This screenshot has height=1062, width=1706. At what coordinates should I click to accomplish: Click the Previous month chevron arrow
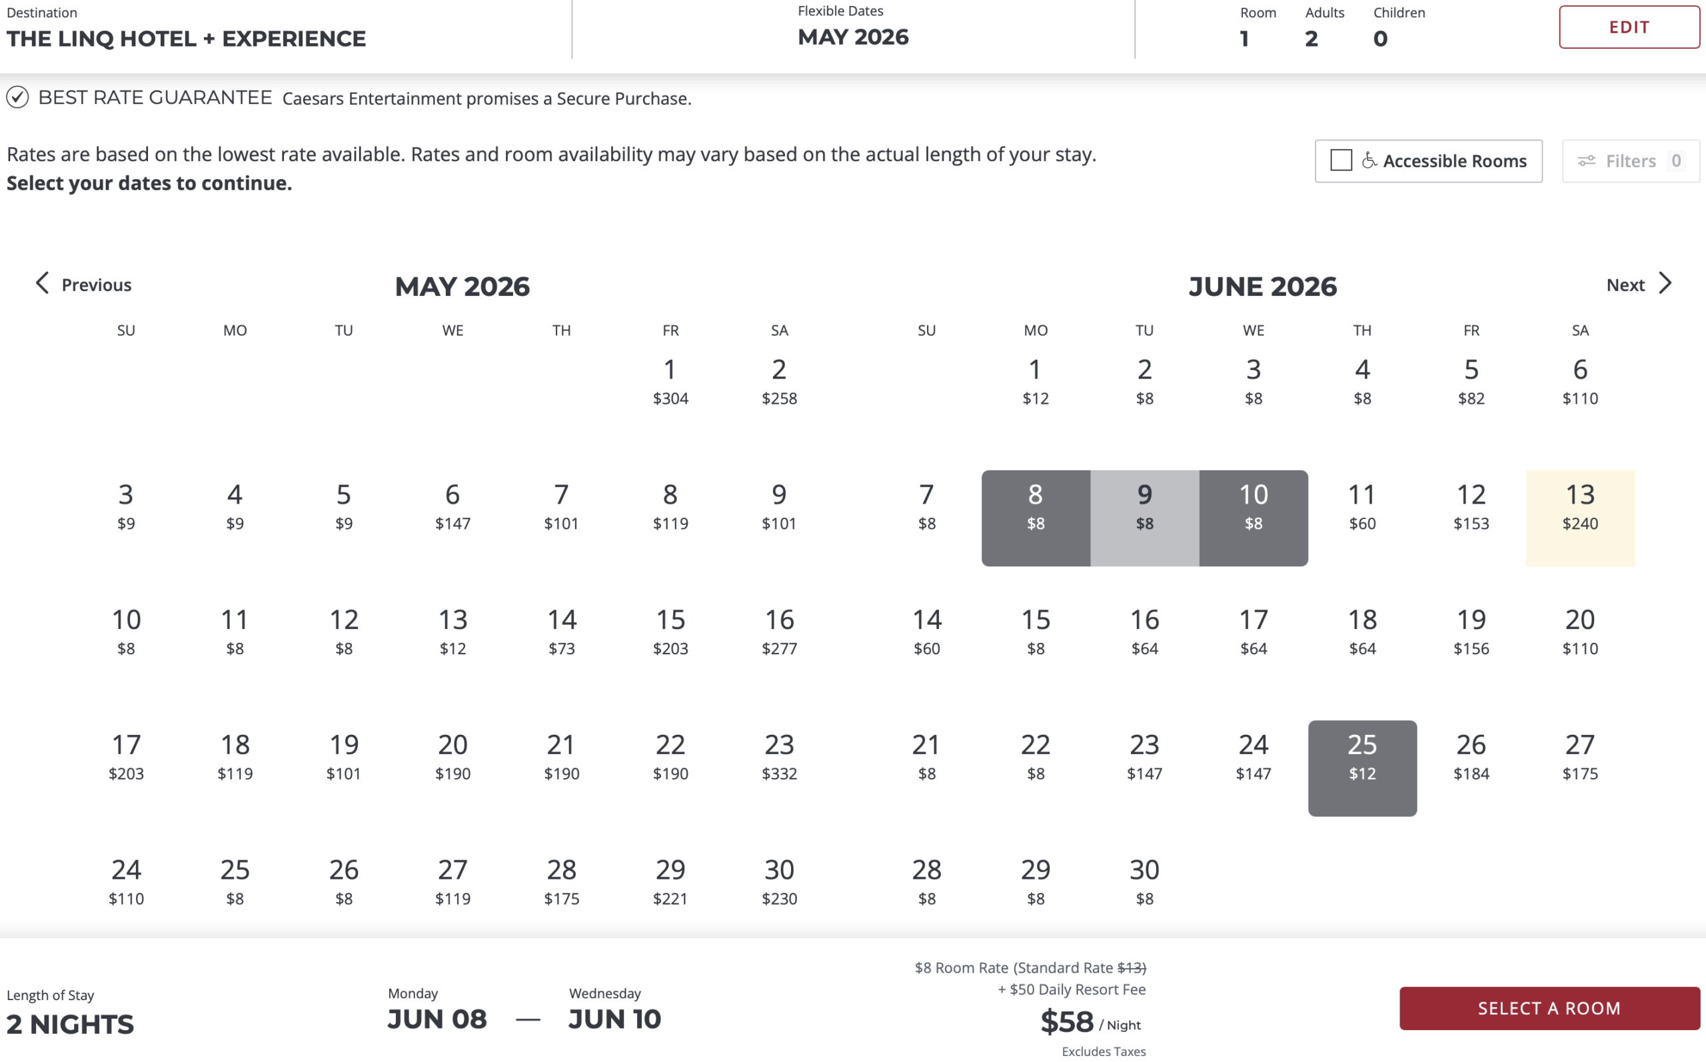[x=42, y=283]
